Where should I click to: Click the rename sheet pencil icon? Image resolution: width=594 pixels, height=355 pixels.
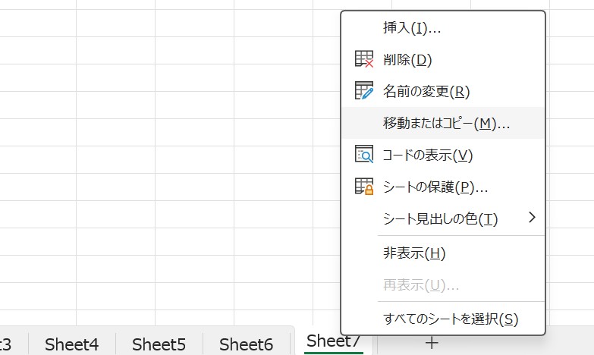pyautogui.click(x=364, y=91)
